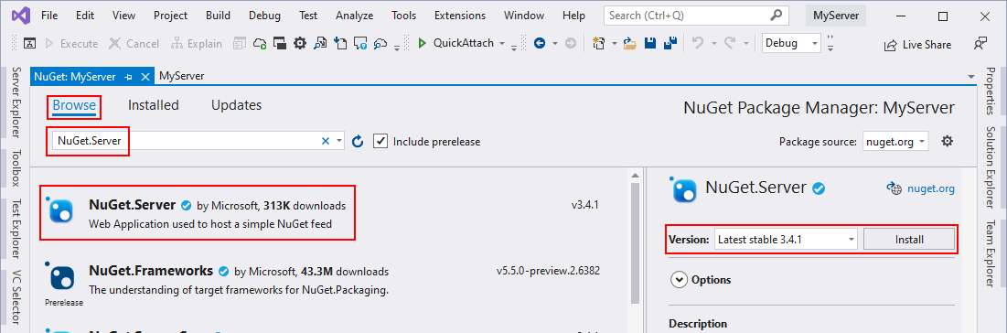
Task: Open the Debug menu
Action: (x=264, y=16)
